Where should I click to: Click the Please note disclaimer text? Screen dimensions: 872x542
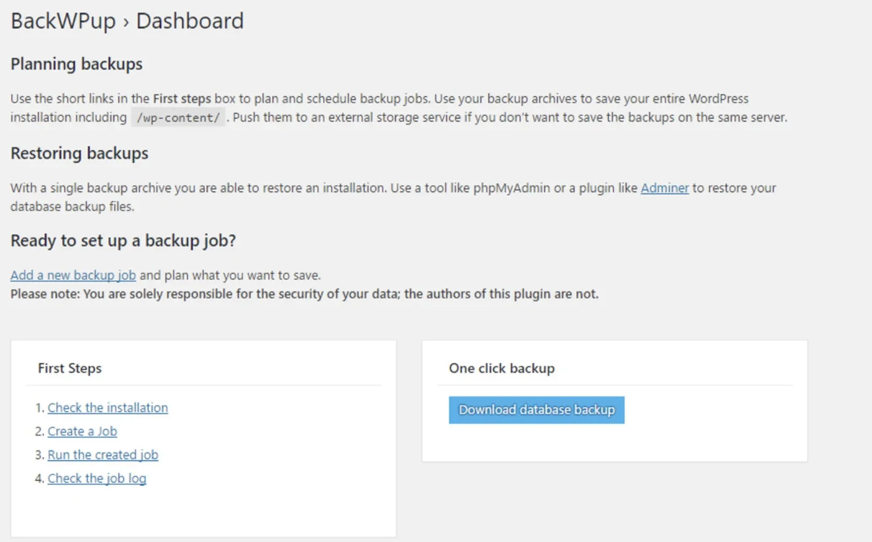coord(304,294)
